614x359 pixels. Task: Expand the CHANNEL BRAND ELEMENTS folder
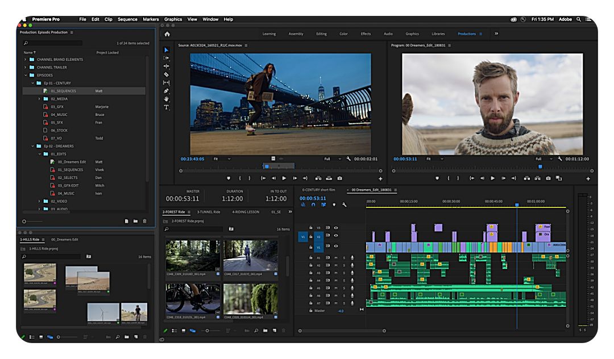[x=26, y=60]
